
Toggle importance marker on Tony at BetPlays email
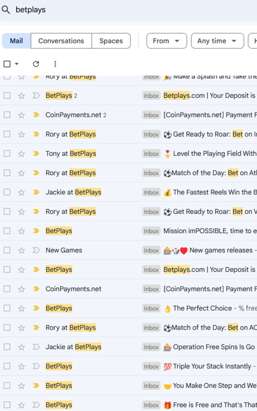click(x=36, y=154)
